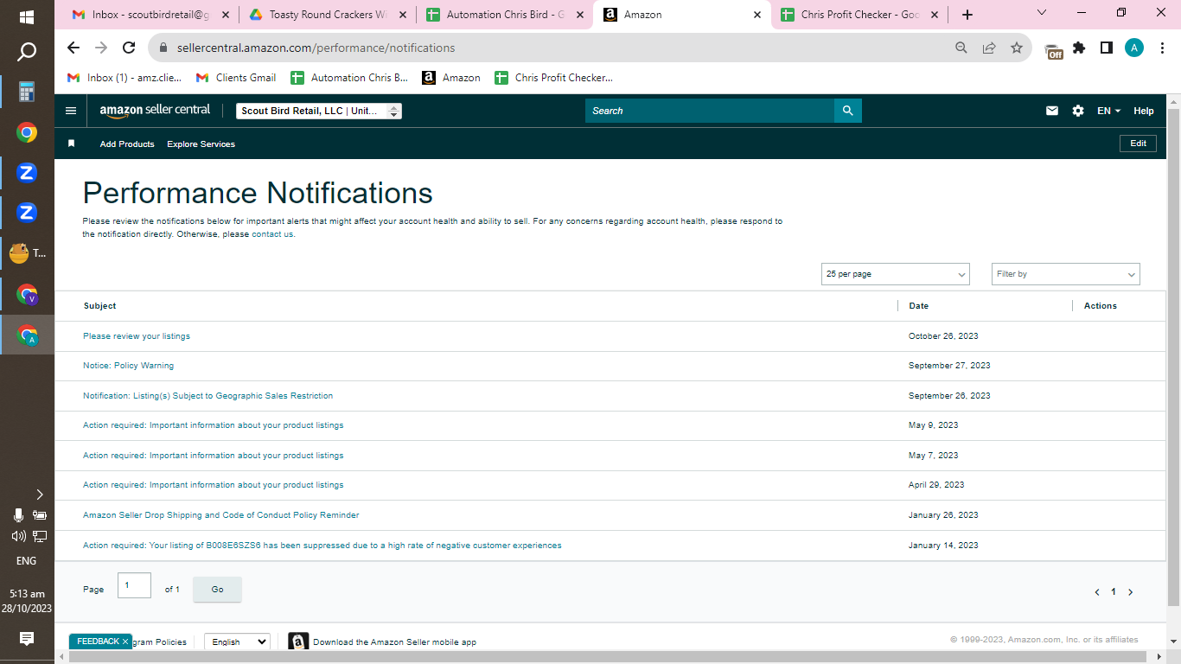Screen dimensions: 1181x664
Task: Open the English footer language select
Action: tap(237, 642)
